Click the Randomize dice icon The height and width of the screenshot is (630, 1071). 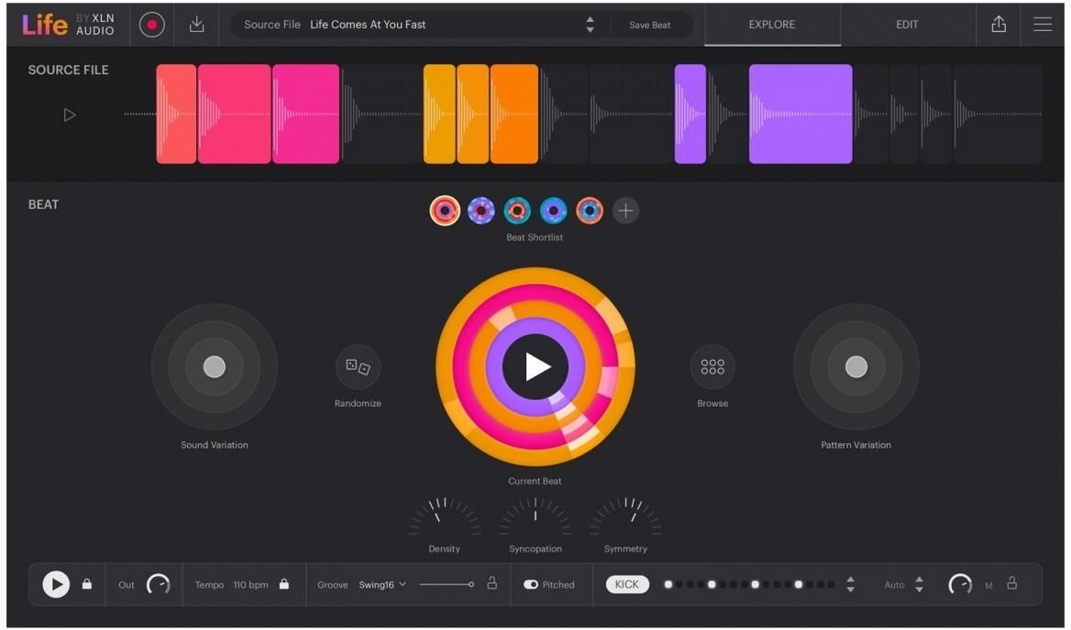pyautogui.click(x=358, y=367)
